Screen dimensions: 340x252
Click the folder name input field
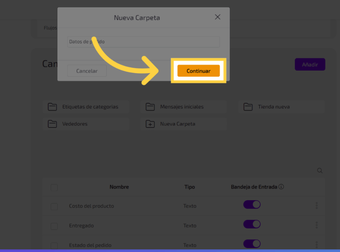pyautogui.click(x=143, y=42)
